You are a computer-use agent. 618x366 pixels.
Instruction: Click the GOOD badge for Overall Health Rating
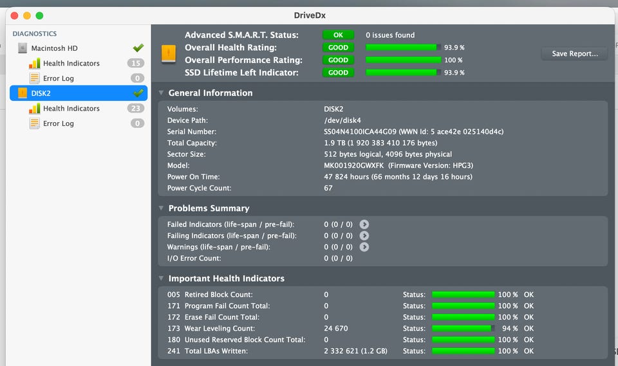click(338, 47)
